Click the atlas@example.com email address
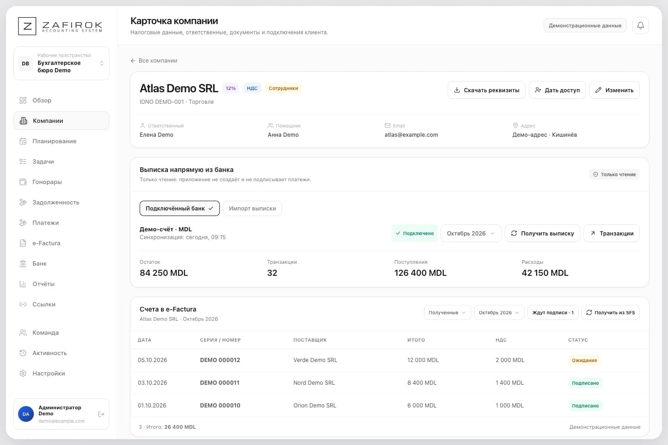 411,135
